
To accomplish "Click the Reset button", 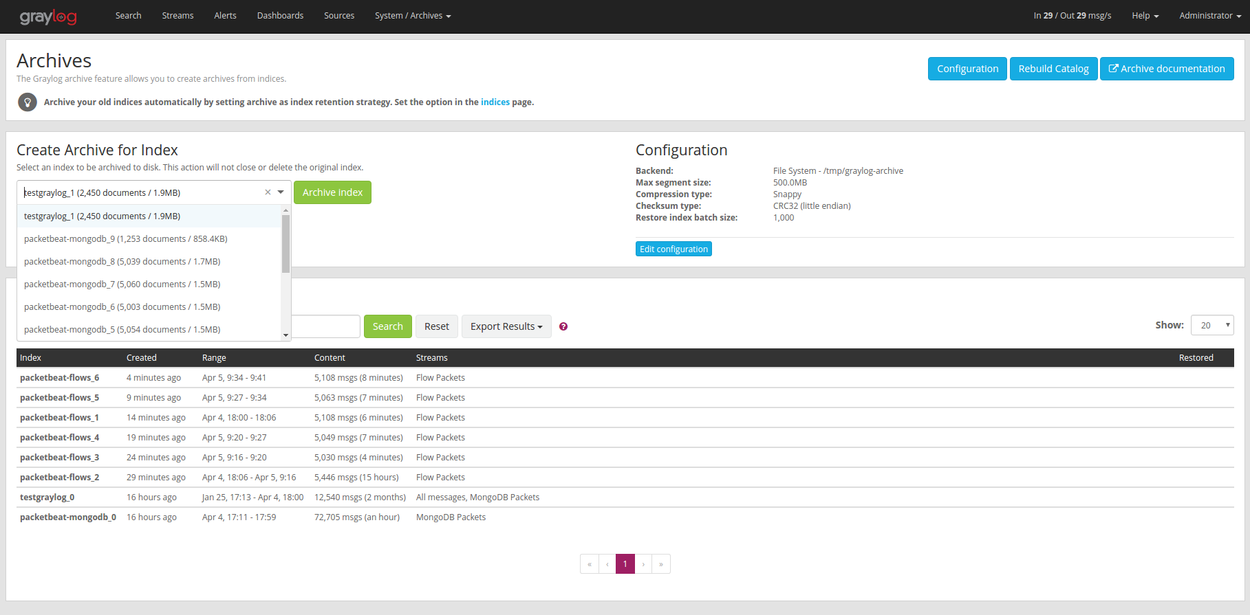I will [437, 326].
